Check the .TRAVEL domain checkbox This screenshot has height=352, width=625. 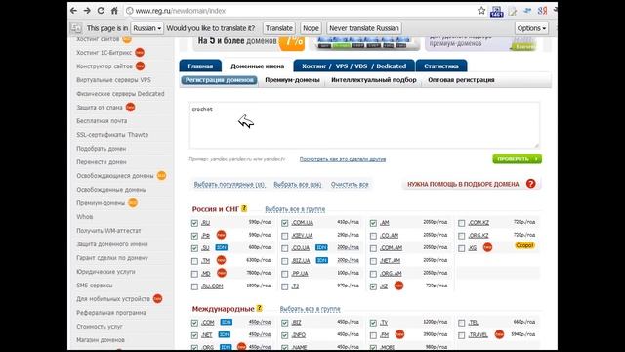tap(462, 335)
